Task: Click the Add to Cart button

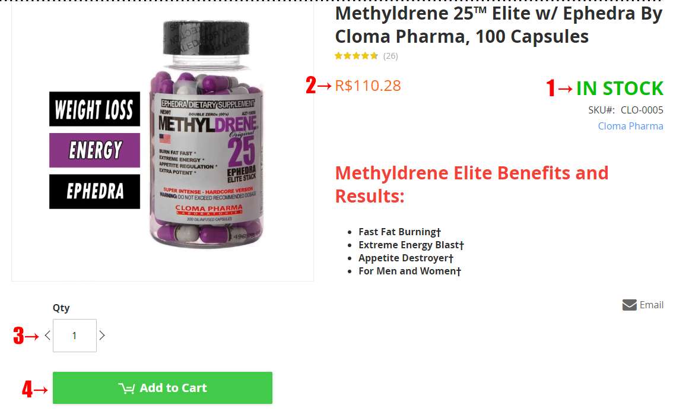Action: (x=163, y=388)
